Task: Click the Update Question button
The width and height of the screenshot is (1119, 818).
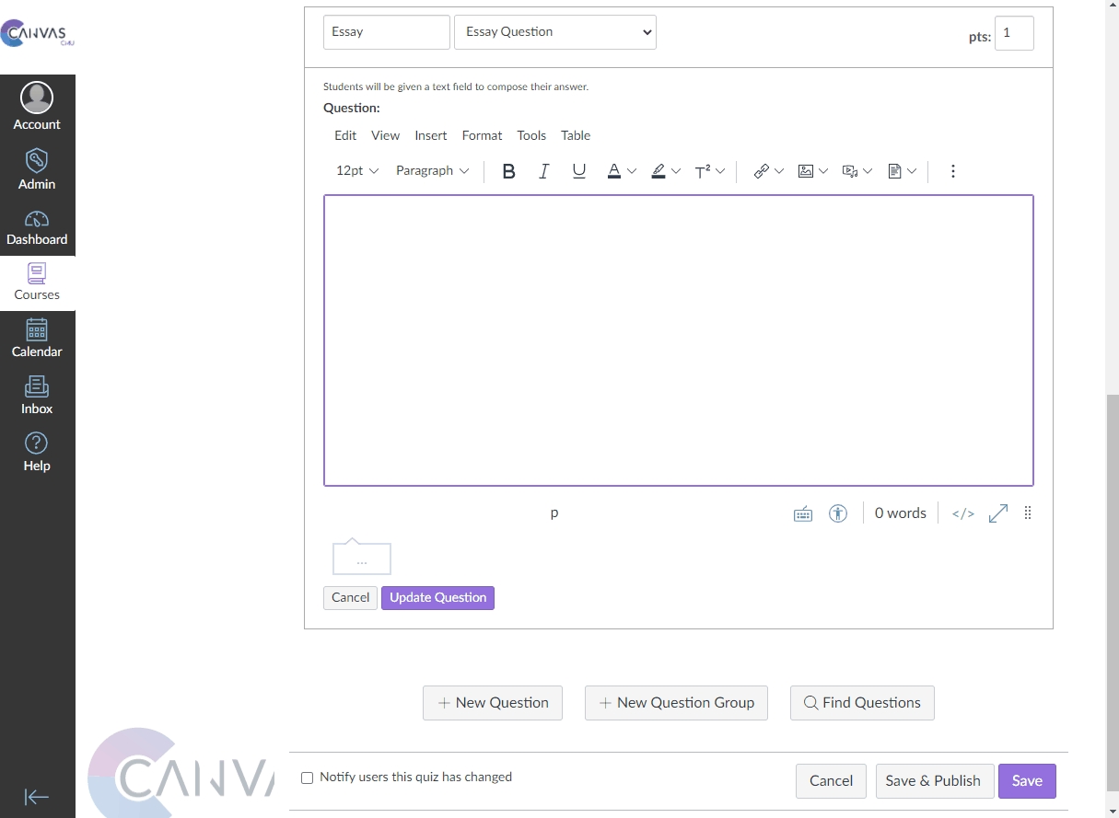Action: pos(437,598)
